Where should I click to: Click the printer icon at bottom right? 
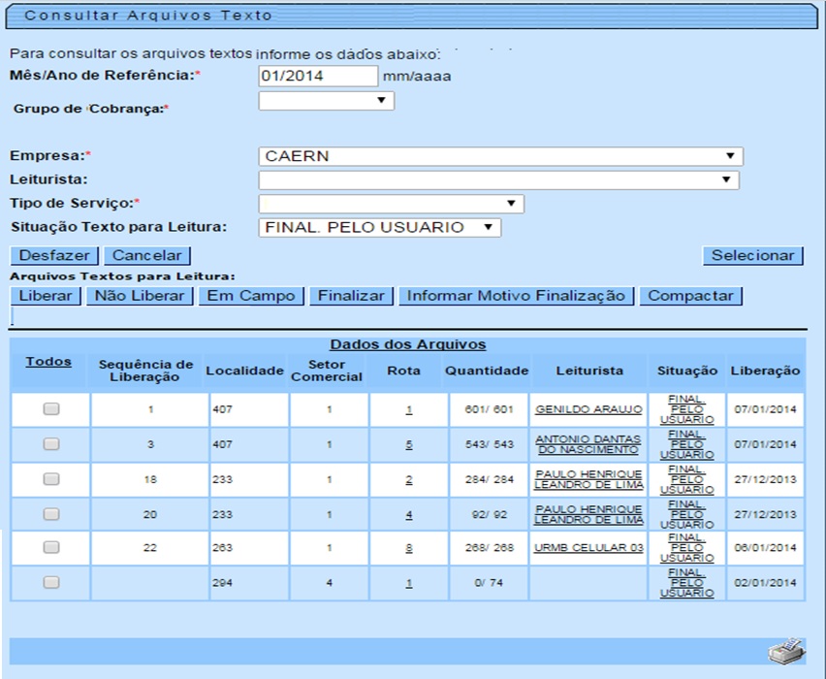786,652
